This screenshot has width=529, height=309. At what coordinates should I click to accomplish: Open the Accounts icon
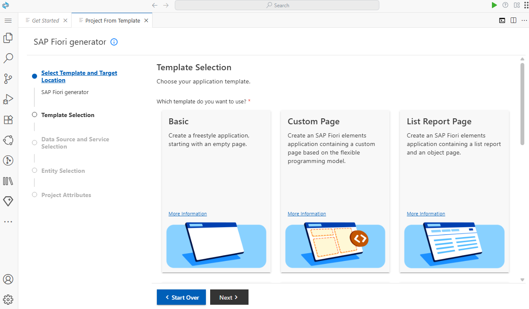(x=8, y=279)
